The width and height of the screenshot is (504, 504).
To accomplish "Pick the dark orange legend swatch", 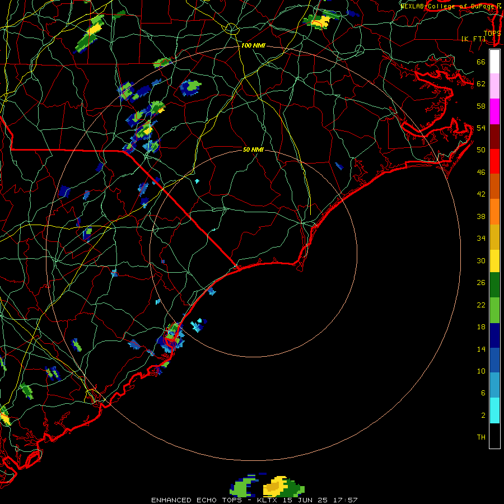I will coord(494,186).
